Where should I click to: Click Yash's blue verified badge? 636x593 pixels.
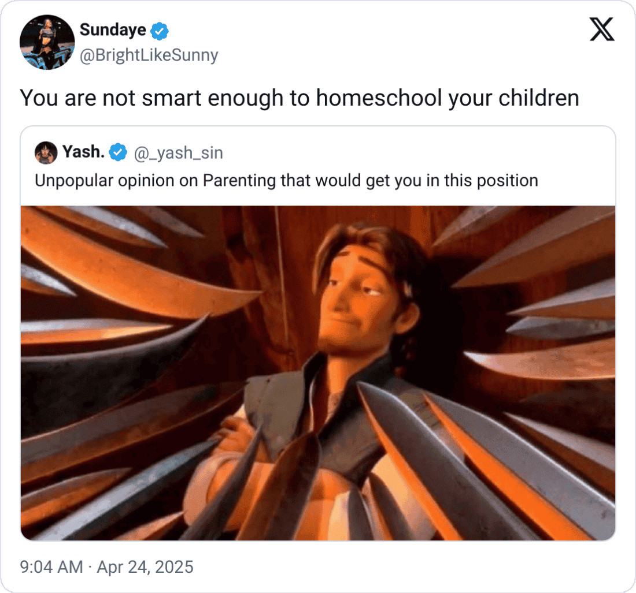[118, 152]
